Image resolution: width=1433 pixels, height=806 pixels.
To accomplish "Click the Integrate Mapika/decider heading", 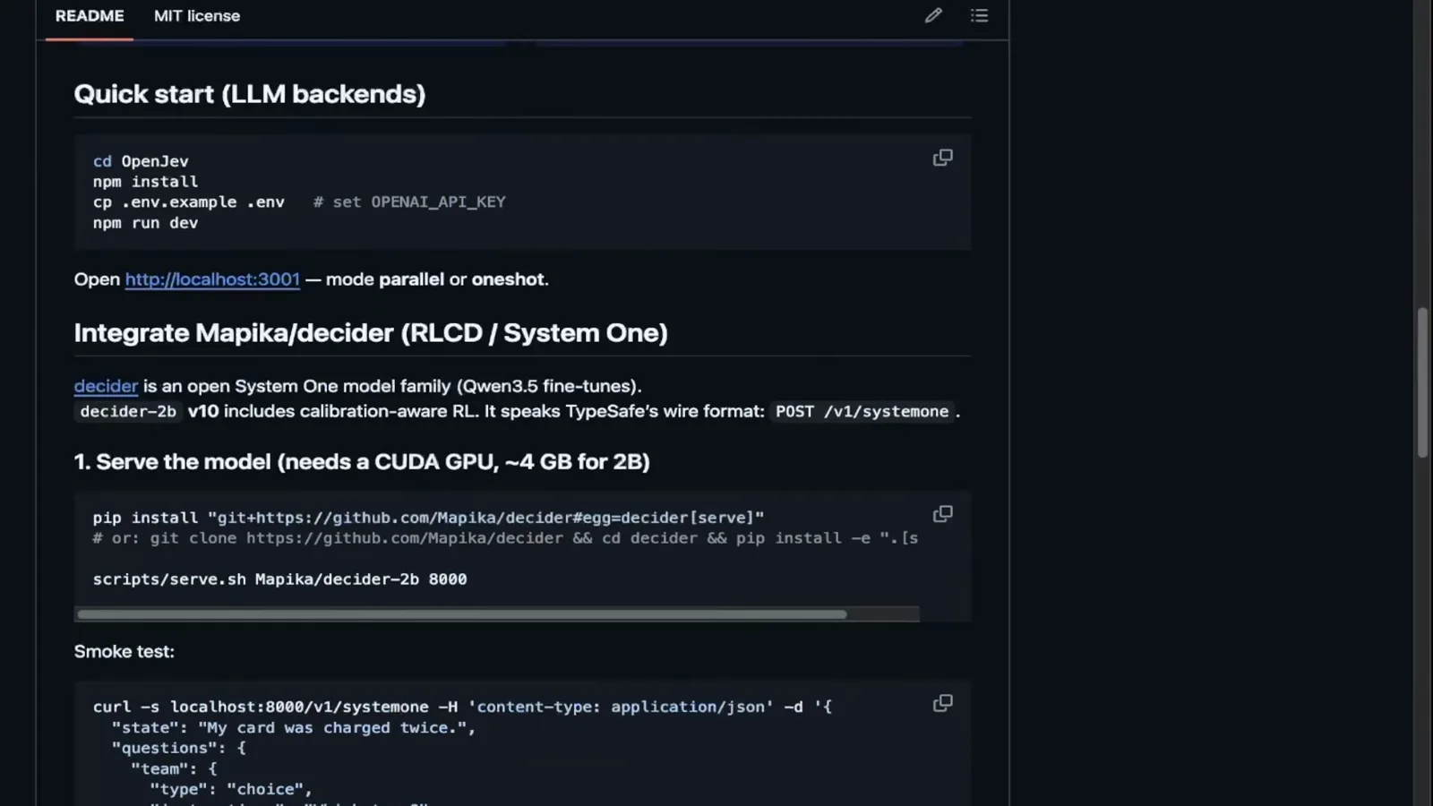I will (371, 333).
